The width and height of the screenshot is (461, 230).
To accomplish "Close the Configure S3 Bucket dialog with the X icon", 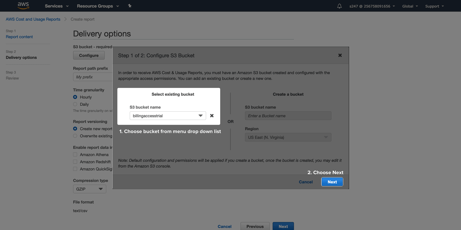I will (x=340, y=55).
